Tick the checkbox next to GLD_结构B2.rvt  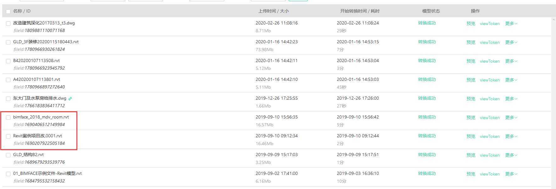[x=8, y=155]
